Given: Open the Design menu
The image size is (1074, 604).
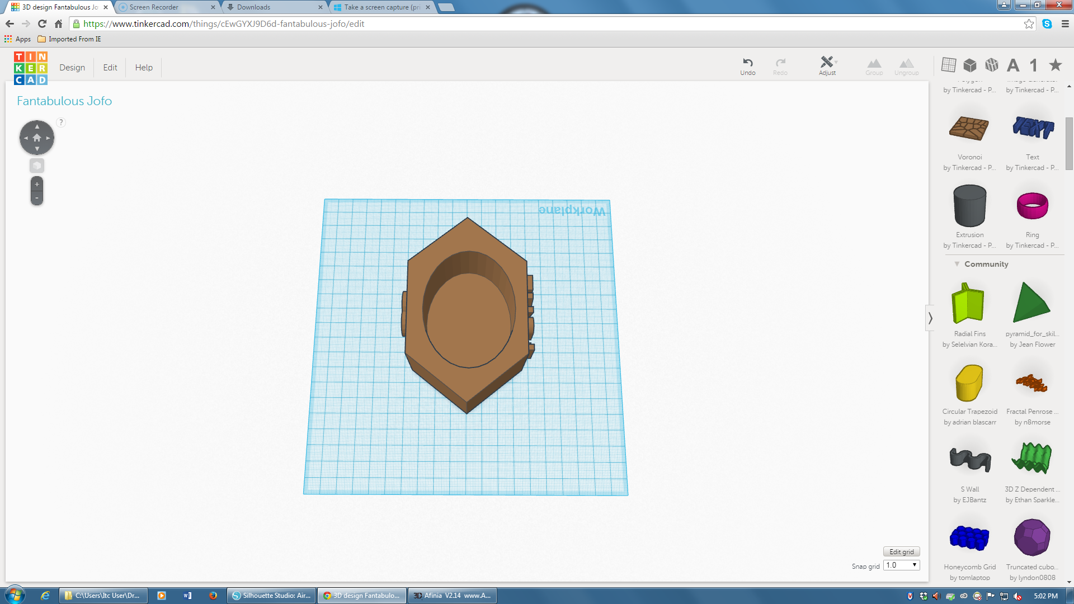Looking at the screenshot, I should click(x=72, y=68).
